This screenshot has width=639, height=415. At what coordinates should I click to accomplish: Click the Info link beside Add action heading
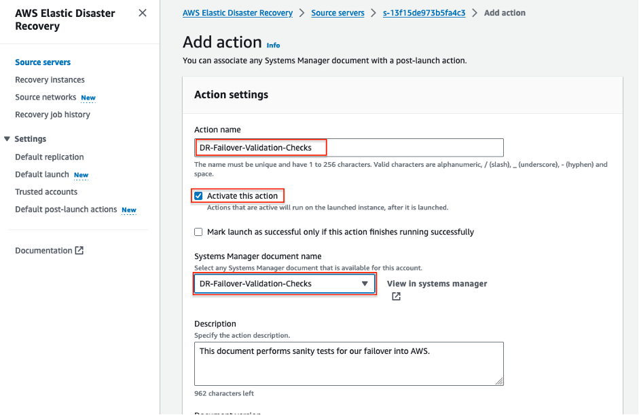[x=273, y=45]
